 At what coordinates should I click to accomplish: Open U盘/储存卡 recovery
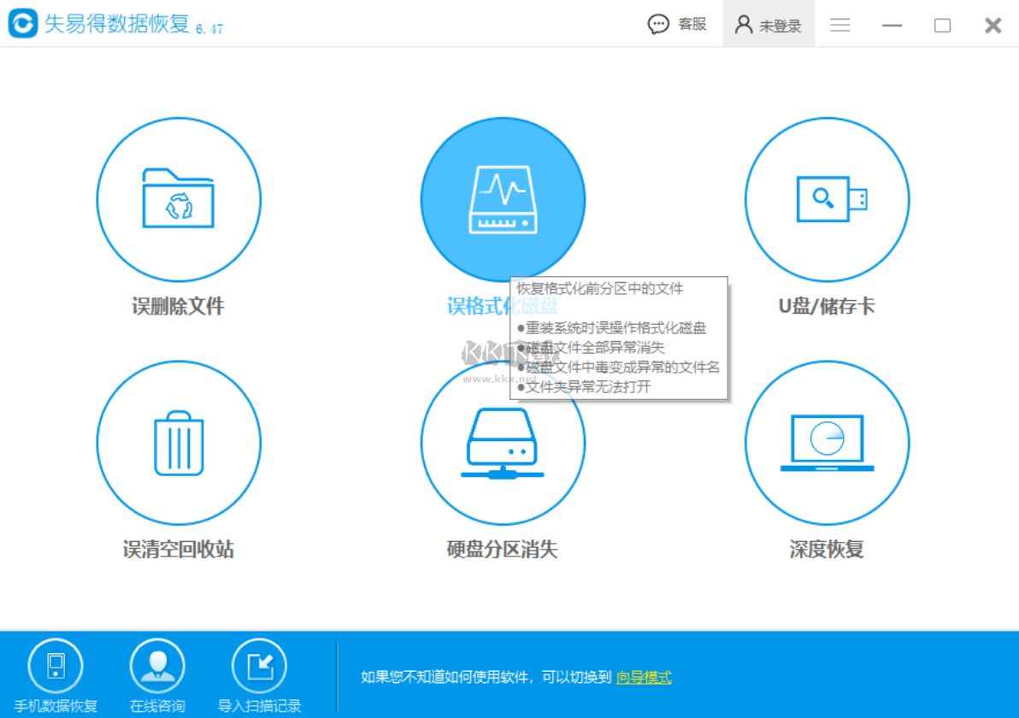(x=826, y=198)
